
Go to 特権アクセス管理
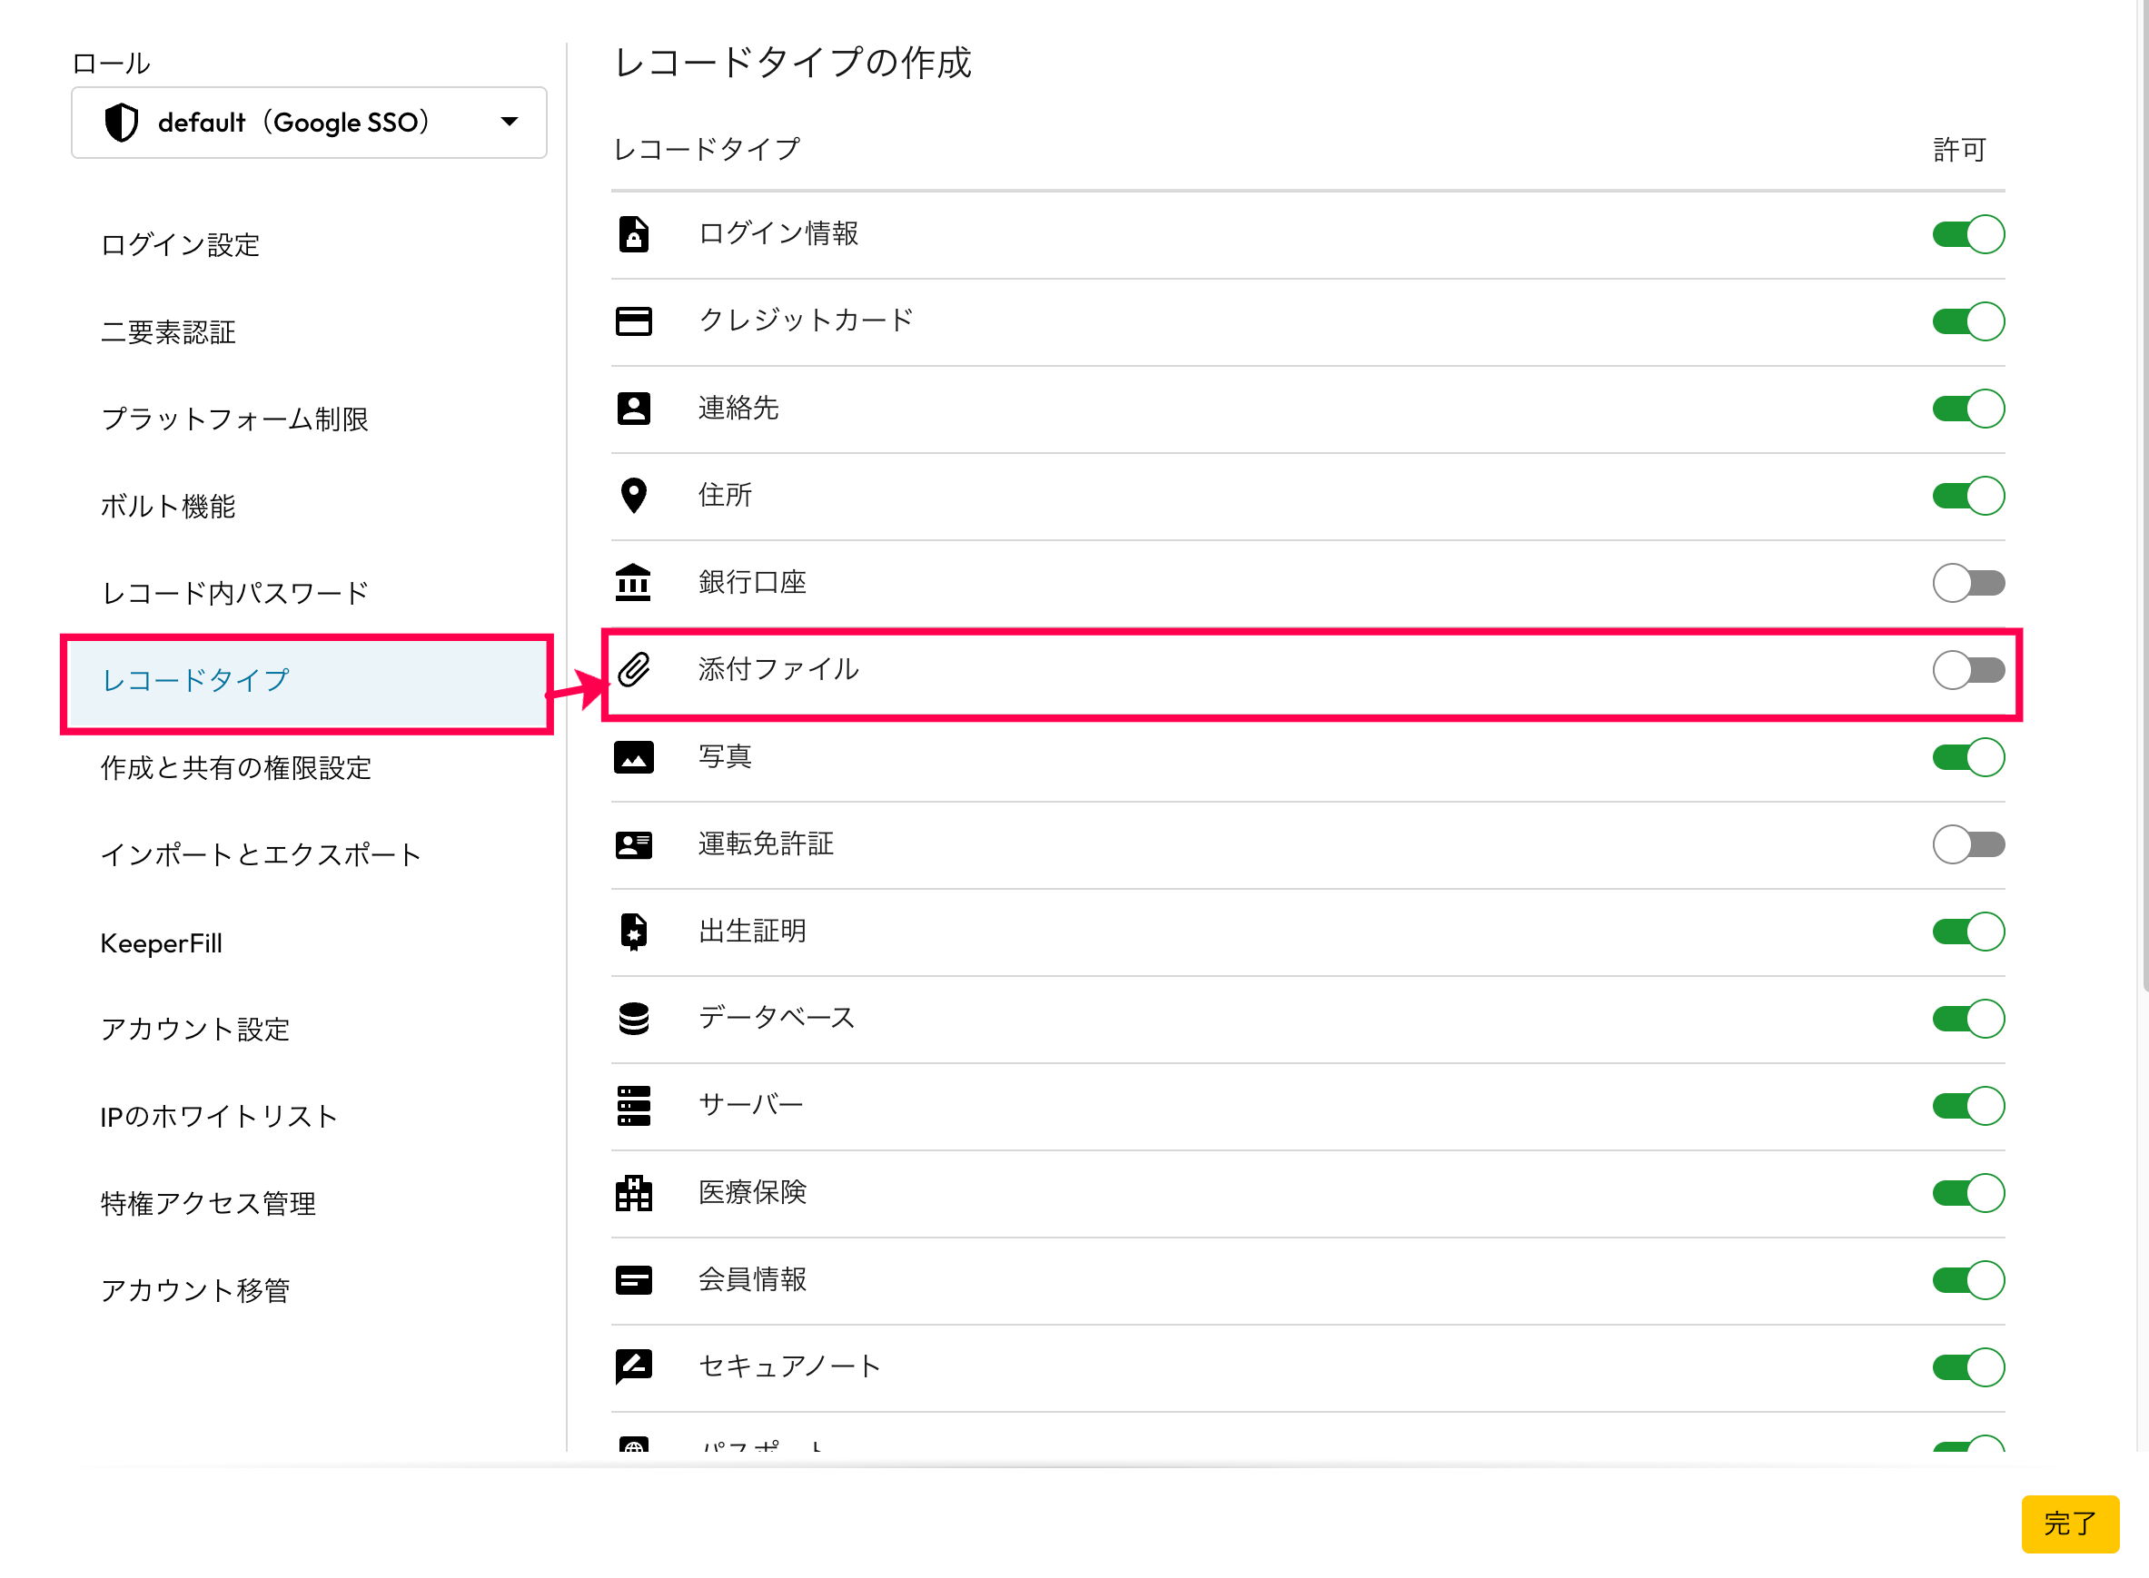(x=208, y=1203)
